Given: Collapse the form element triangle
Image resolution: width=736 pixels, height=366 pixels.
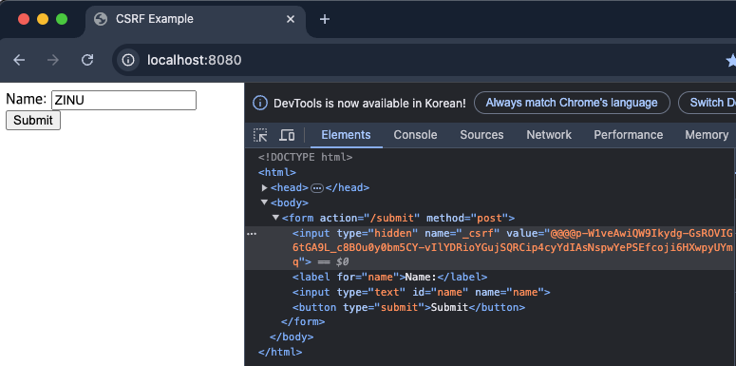Looking at the screenshot, I should tap(276, 218).
